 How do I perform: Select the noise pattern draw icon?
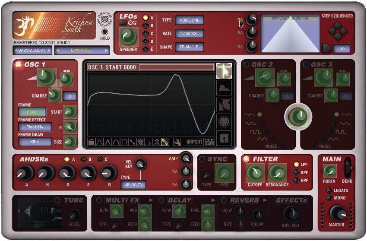point(140,142)
